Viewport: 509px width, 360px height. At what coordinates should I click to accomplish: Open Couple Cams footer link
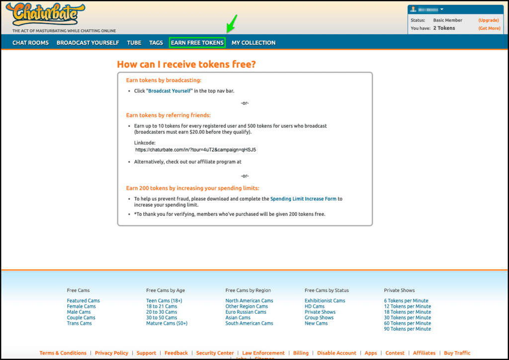(x=81, y=317)
